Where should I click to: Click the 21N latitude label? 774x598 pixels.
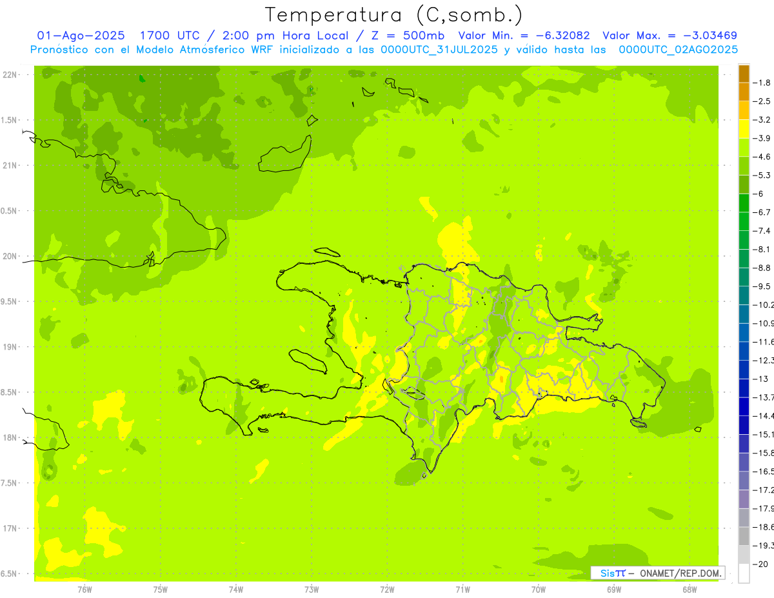point(10,166)
